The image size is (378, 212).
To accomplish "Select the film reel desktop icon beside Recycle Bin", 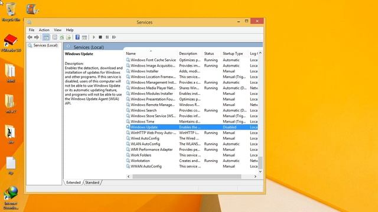I will coord(32,9).
